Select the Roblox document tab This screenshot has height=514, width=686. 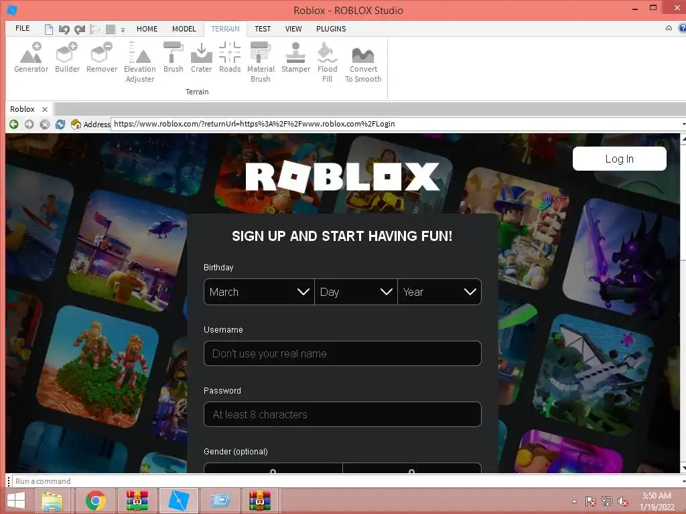[x=22, y=109]
